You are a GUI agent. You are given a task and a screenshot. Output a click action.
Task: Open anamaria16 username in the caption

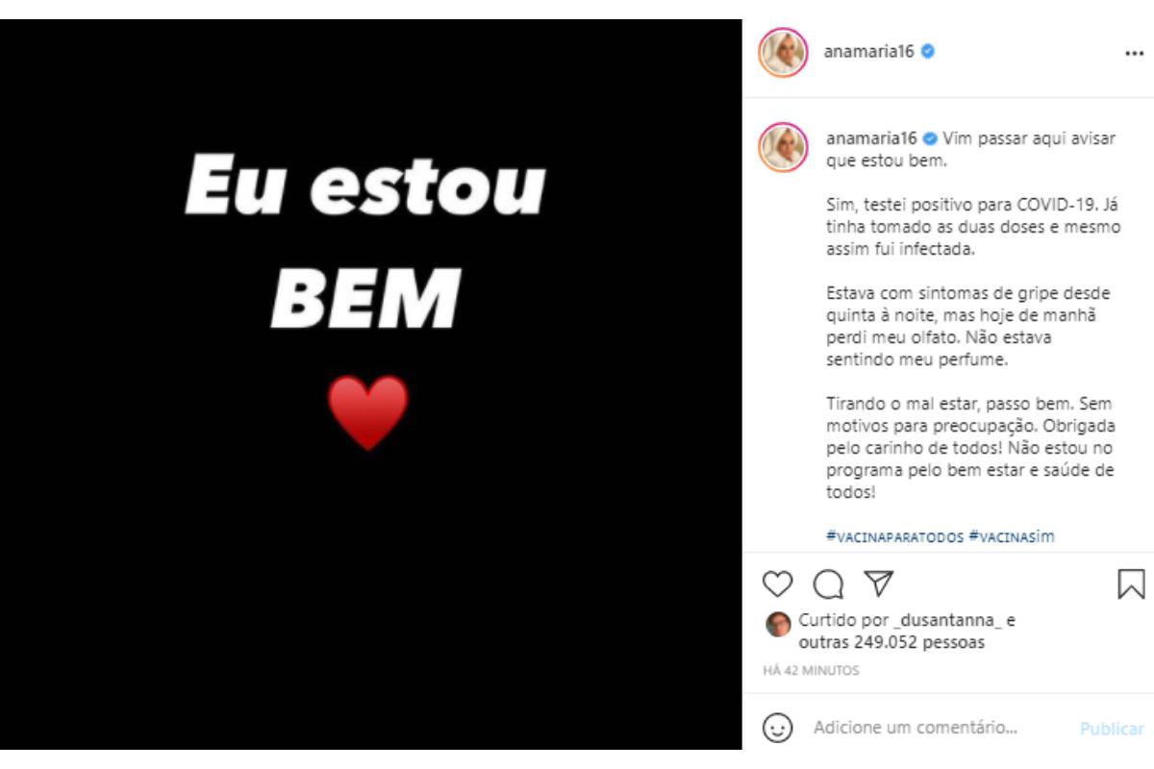point(871,138)
